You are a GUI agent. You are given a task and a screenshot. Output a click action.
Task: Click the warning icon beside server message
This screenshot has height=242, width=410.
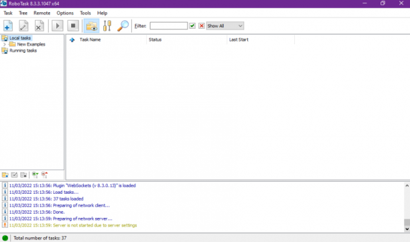click(5, 225)
